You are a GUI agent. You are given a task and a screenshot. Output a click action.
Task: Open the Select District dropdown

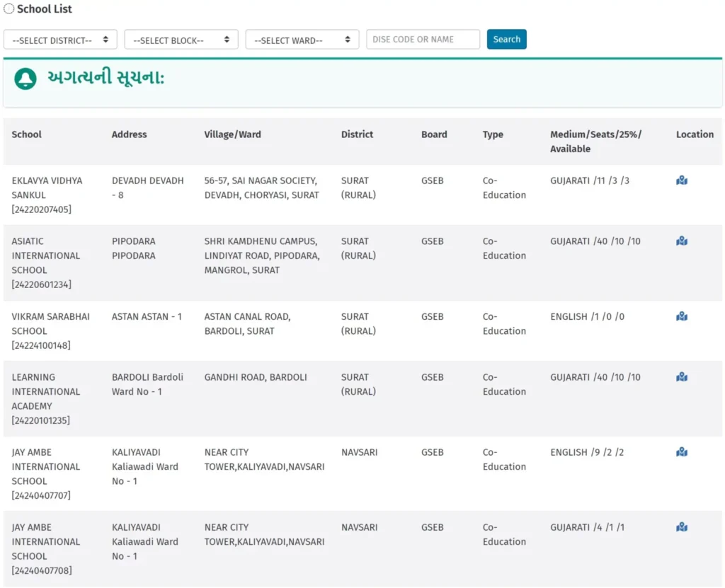pyautogui.click(x=60, y=40)
